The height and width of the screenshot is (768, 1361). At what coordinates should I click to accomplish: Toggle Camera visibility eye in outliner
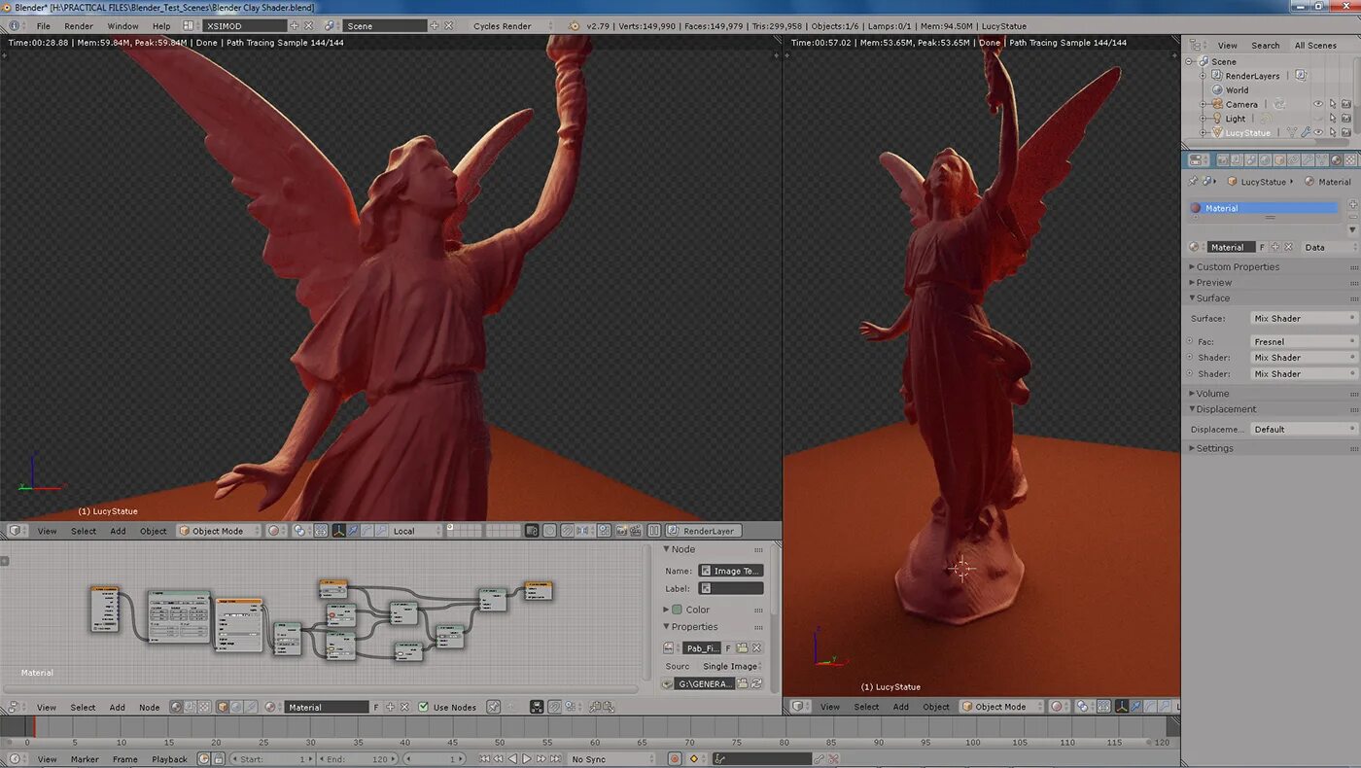click(1318, 105)
